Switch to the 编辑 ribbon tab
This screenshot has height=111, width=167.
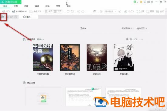pyautogui.click(x=37, y=6)
